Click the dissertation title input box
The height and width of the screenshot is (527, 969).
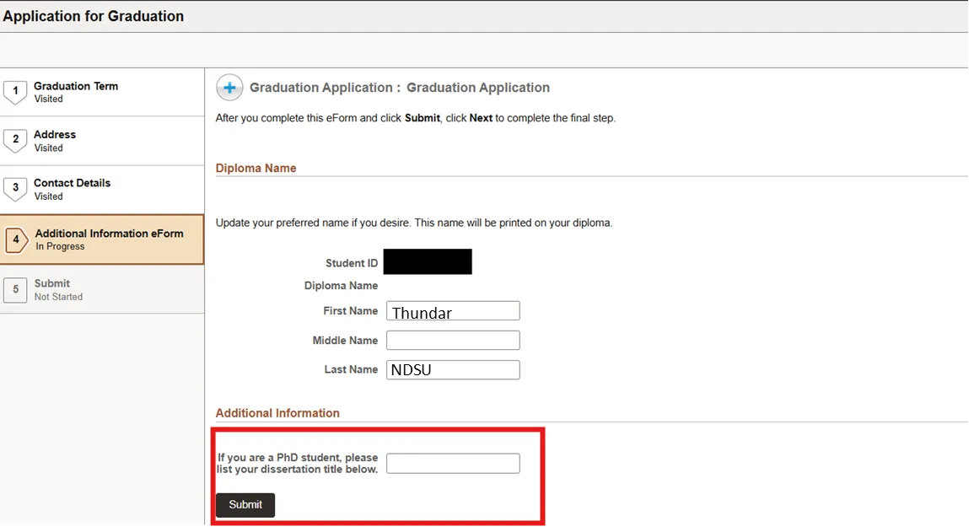point(453,463)
